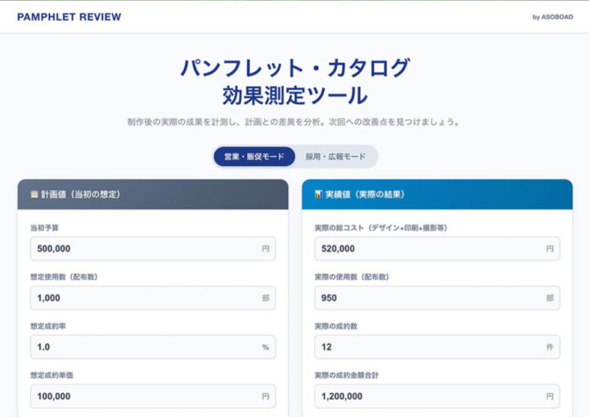Click the 想定成約率 field showing 1.0
Screen dimensions: 589x417
pyautogui.click(x=153, y=347)
